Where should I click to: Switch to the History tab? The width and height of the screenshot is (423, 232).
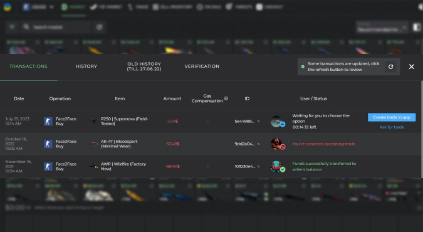[x=86, y=66]
